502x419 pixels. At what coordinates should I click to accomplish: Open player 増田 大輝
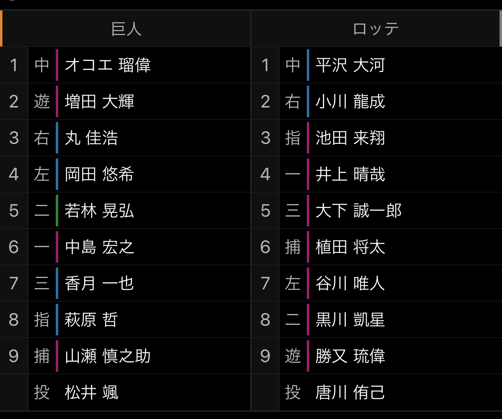99,101
